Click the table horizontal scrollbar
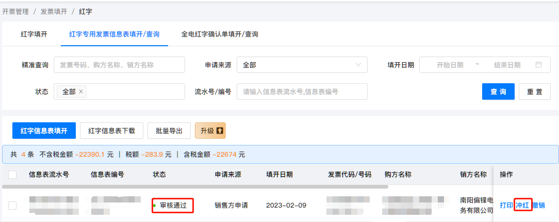 195,187
